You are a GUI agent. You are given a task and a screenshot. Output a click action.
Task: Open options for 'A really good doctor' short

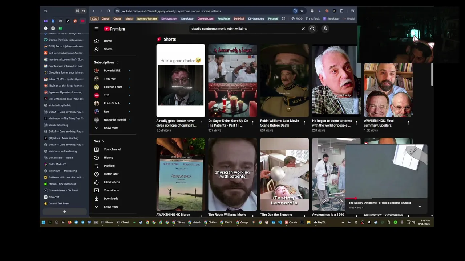tap(201, 123)
